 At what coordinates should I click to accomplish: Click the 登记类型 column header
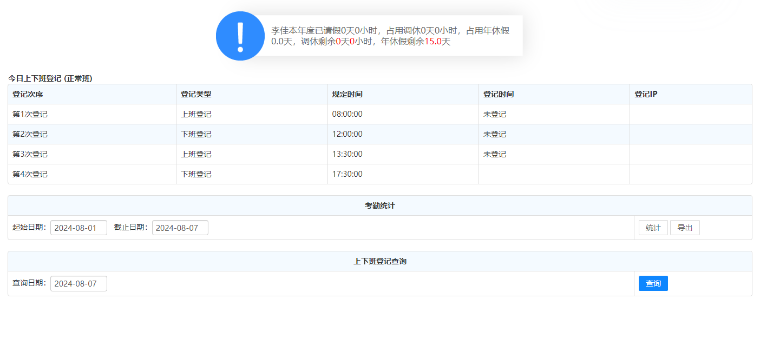196,94
